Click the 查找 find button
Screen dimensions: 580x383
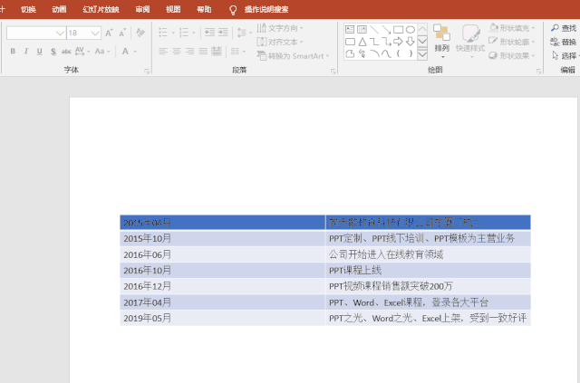tap(564, 28)
